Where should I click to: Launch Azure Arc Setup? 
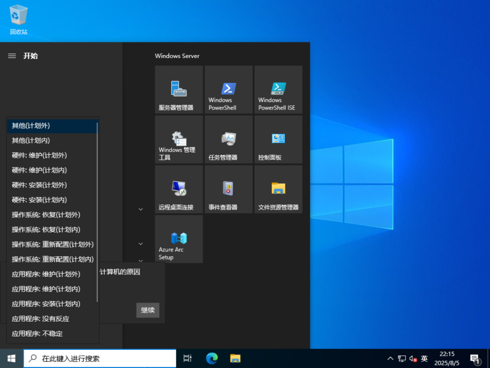tap(178, 239)
